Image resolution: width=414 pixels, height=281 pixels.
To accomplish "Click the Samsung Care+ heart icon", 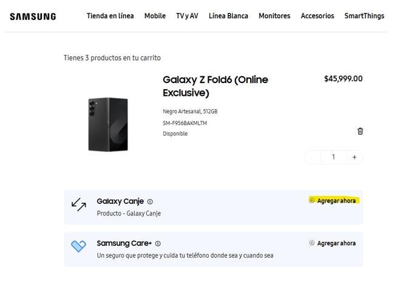I will coord(78,246).
